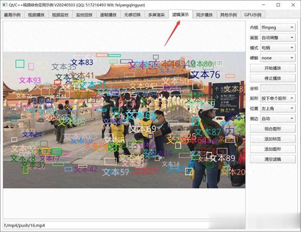
Task: Click the 文本69 label on video
Action: pyautogui.click(x=143, y=129)
